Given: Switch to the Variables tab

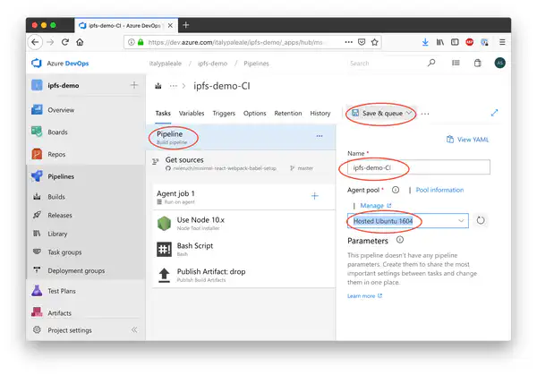Looking at the screenshot, I should [x=192, y=114].
